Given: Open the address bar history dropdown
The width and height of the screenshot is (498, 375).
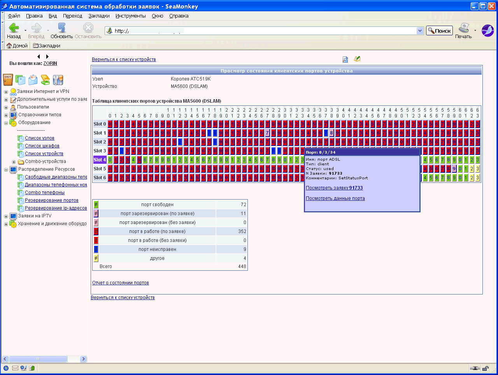Looking at the screenshot, I should tap(419, 30).
